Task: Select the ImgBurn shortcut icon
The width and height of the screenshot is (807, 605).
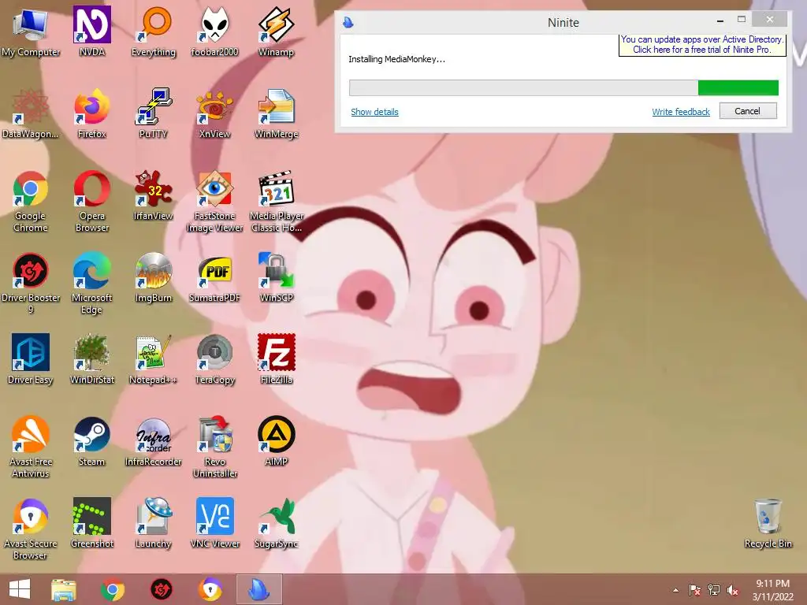Action: (154, 278)
